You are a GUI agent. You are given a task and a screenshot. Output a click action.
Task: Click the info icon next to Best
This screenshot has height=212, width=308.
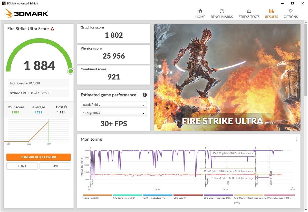(x=65, y=107)
